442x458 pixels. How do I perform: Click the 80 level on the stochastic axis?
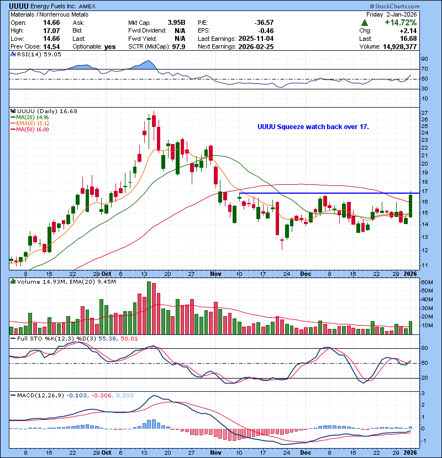(x=424, y=348)
